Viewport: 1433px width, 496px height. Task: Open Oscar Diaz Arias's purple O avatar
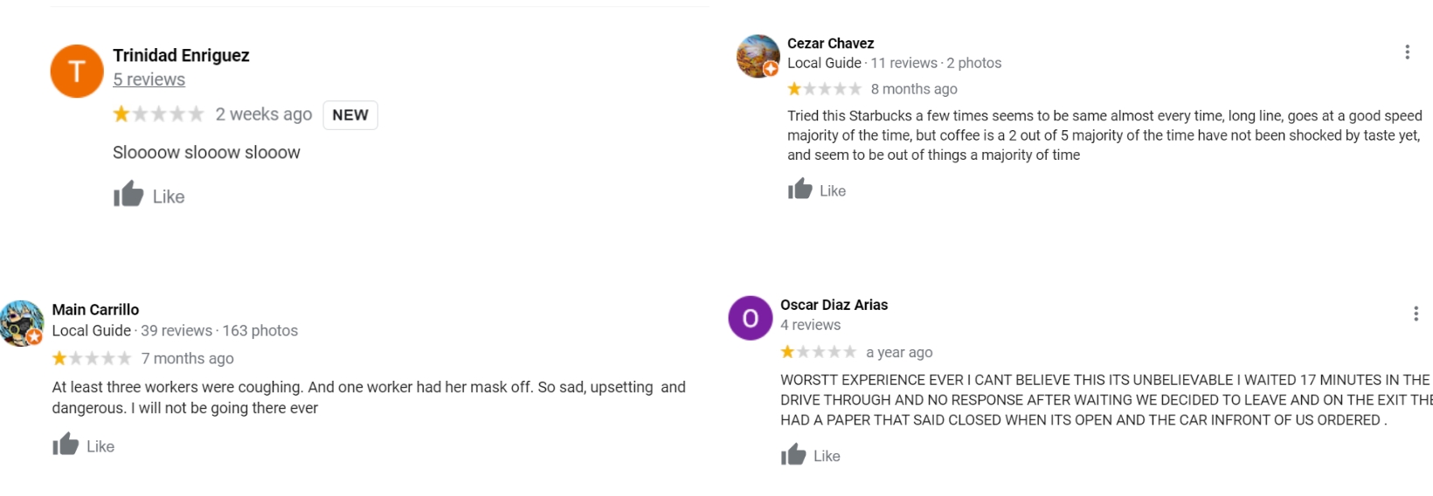tap(751, 318)
